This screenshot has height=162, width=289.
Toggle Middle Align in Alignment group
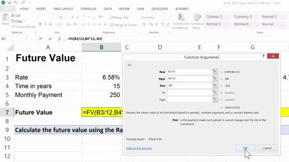point(89,17)
